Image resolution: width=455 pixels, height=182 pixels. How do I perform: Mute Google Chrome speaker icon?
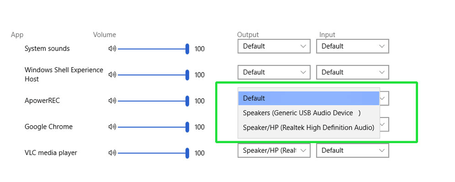[x=112, y=127]
